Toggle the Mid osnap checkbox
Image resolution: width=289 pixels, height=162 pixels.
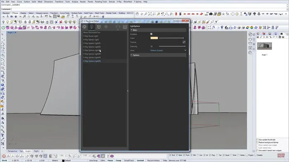click(x=191, y=155)
